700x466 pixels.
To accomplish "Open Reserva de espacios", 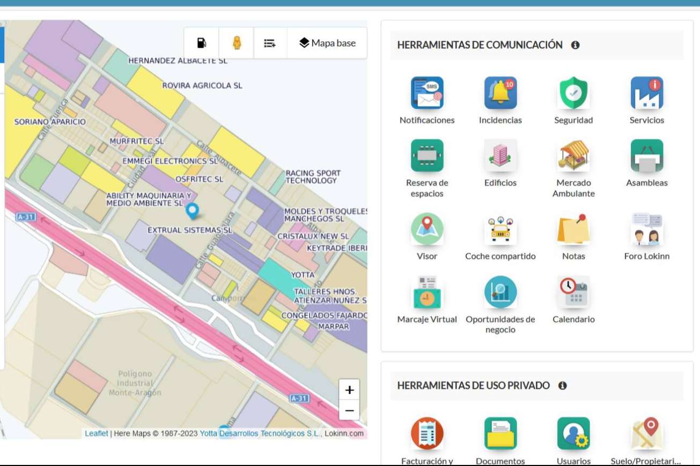I will (x=427, y=156).
